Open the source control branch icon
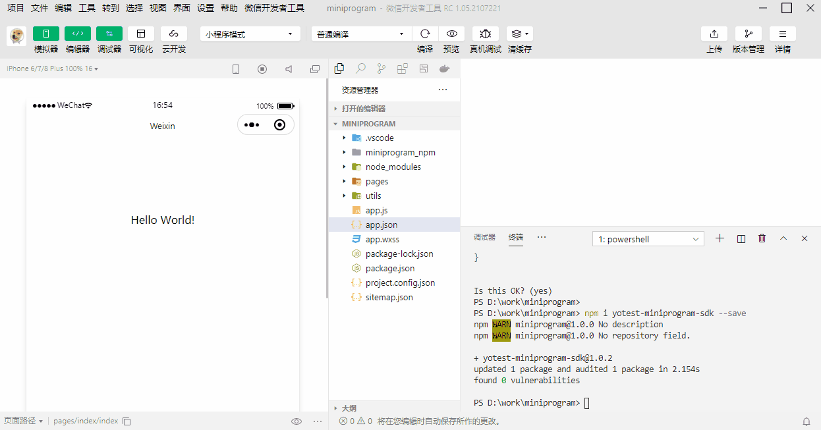This screenshot has height=430, width=821. tap(382, 68)
